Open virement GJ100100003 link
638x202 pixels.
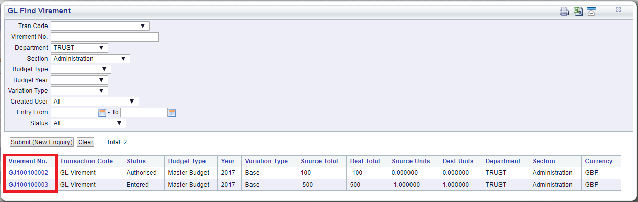[x=28, y=185]
